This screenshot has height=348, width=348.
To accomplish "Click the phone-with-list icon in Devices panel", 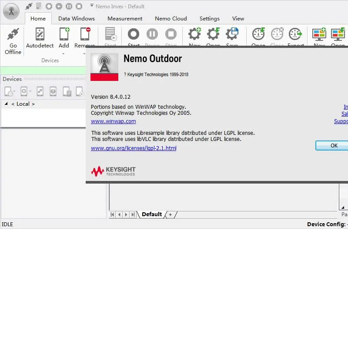I will pyautogui.click(x=67, y=91).
